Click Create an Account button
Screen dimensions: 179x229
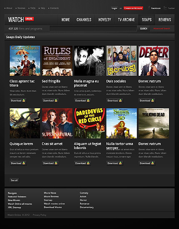(x=133, y=8)
